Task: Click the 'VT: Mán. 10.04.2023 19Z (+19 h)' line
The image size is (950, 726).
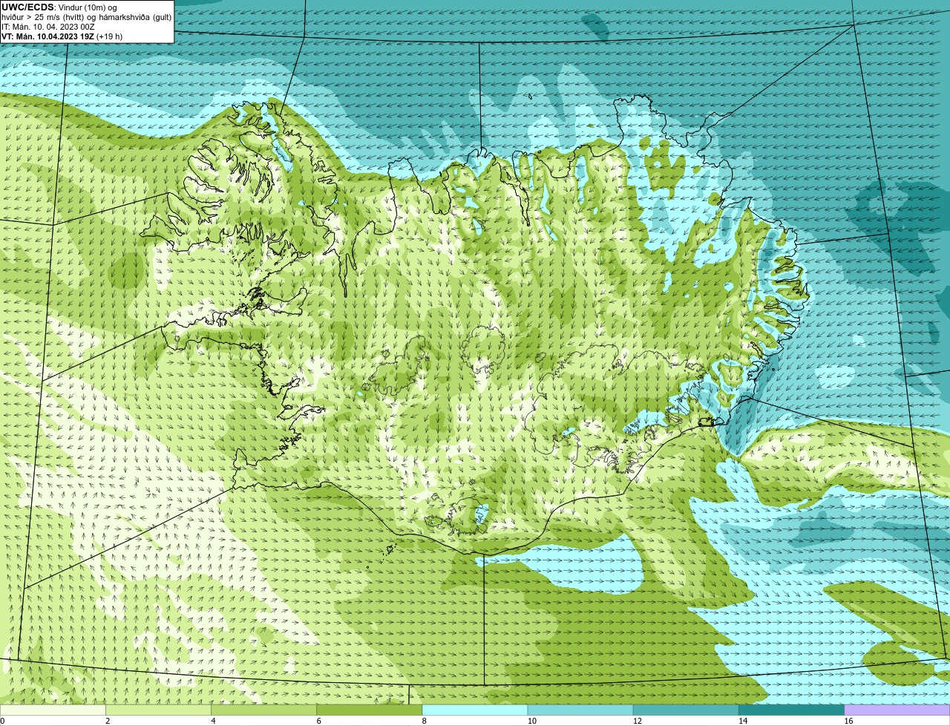Action: (x=62, y=36)
